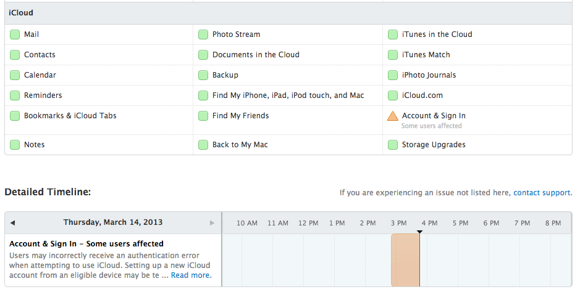
Task: Click the 'Some users affected' note under Account & Sign In
Action: click(431, 126)
